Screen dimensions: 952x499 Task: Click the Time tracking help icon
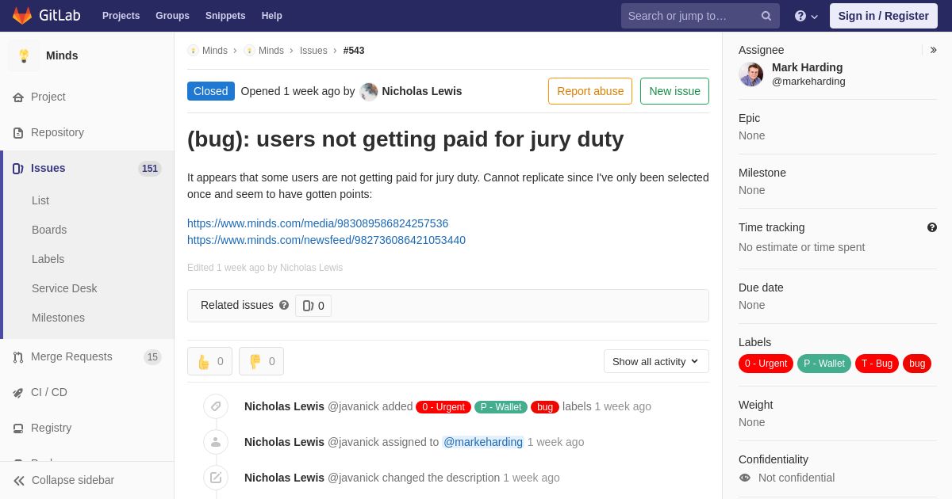pos(932,227)
